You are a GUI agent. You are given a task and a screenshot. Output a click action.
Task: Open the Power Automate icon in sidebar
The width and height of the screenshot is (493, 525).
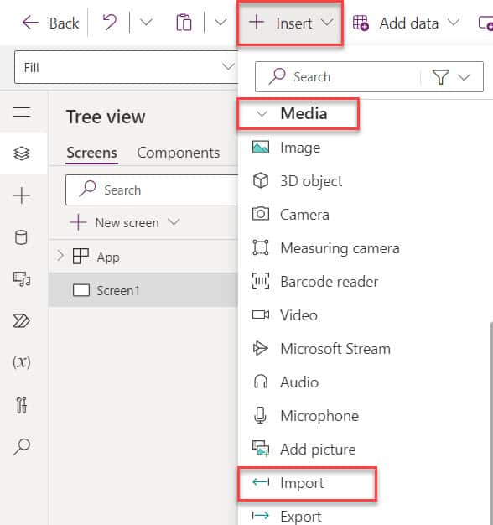tap(22, 320)
